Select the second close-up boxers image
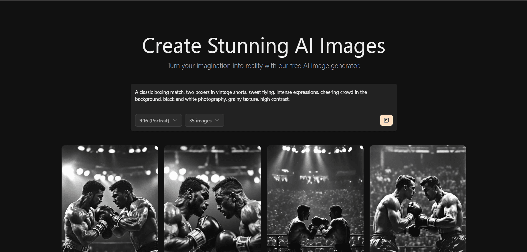Viewport: 527px width, 252px height. 213,198
